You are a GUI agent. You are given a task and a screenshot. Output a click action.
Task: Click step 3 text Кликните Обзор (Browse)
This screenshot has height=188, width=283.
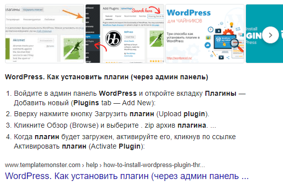pos(115,125)
